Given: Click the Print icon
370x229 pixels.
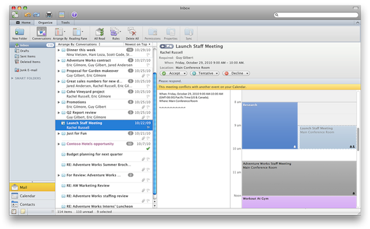Looking at the screenshot, I should (x=49, y=15).
